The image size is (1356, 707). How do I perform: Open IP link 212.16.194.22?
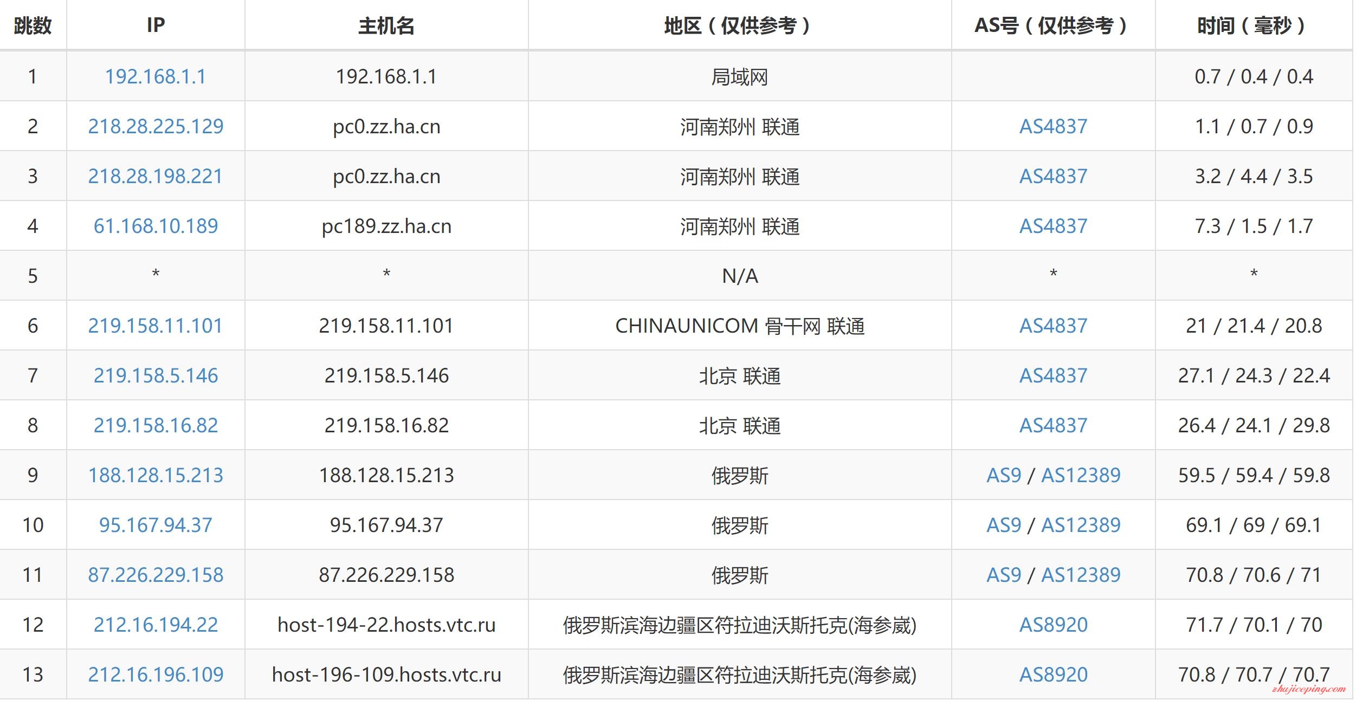point(156,625)
